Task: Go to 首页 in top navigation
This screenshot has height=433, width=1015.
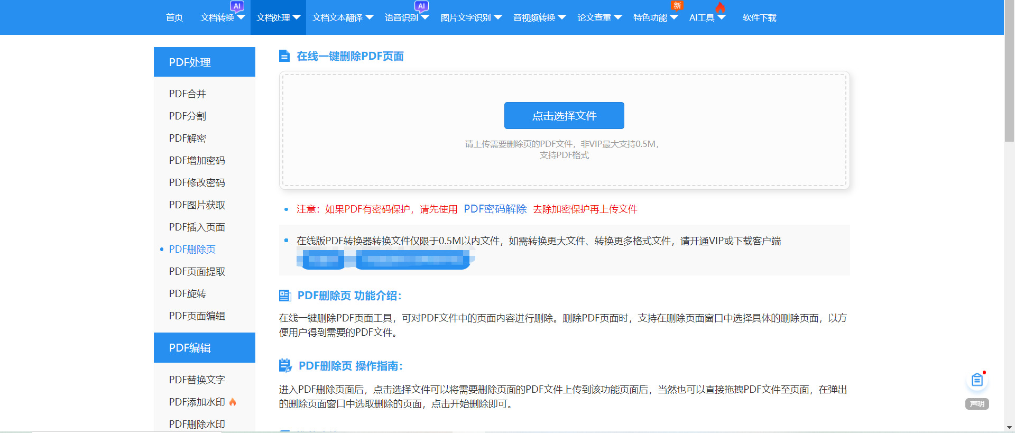Action: (x=174, y=17)
